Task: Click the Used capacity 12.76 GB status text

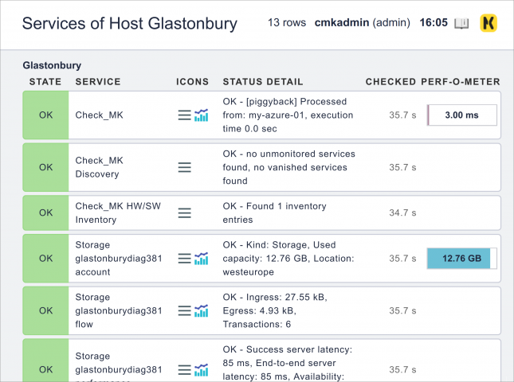Action: click(x=288, y=259)
